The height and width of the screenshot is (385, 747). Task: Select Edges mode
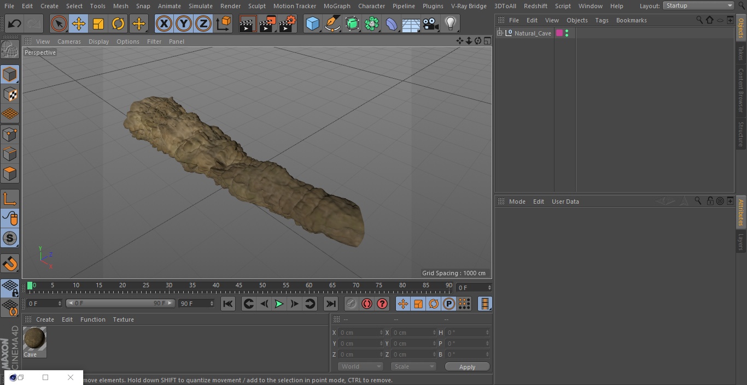pyautogui.click(x=10, y=153)
